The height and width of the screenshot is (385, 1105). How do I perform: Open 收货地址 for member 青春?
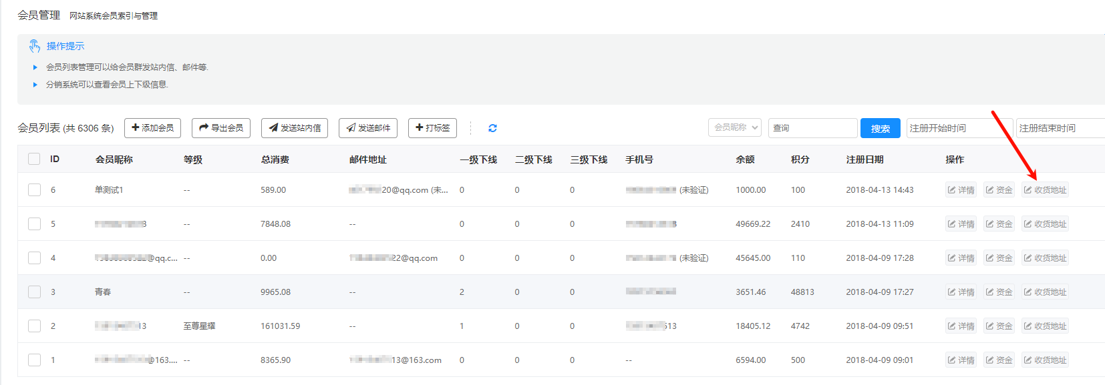click(1045, 292)
